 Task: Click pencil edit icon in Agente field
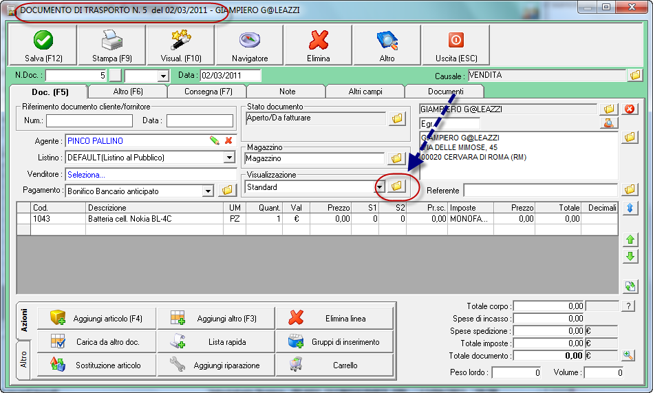215,140
